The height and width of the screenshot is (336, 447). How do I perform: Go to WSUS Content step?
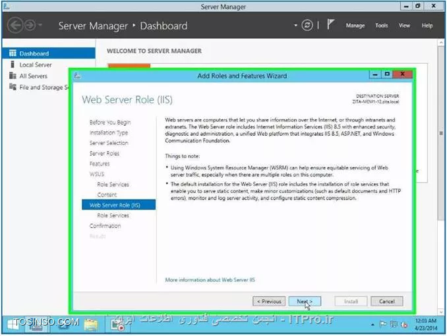(107, 194)
